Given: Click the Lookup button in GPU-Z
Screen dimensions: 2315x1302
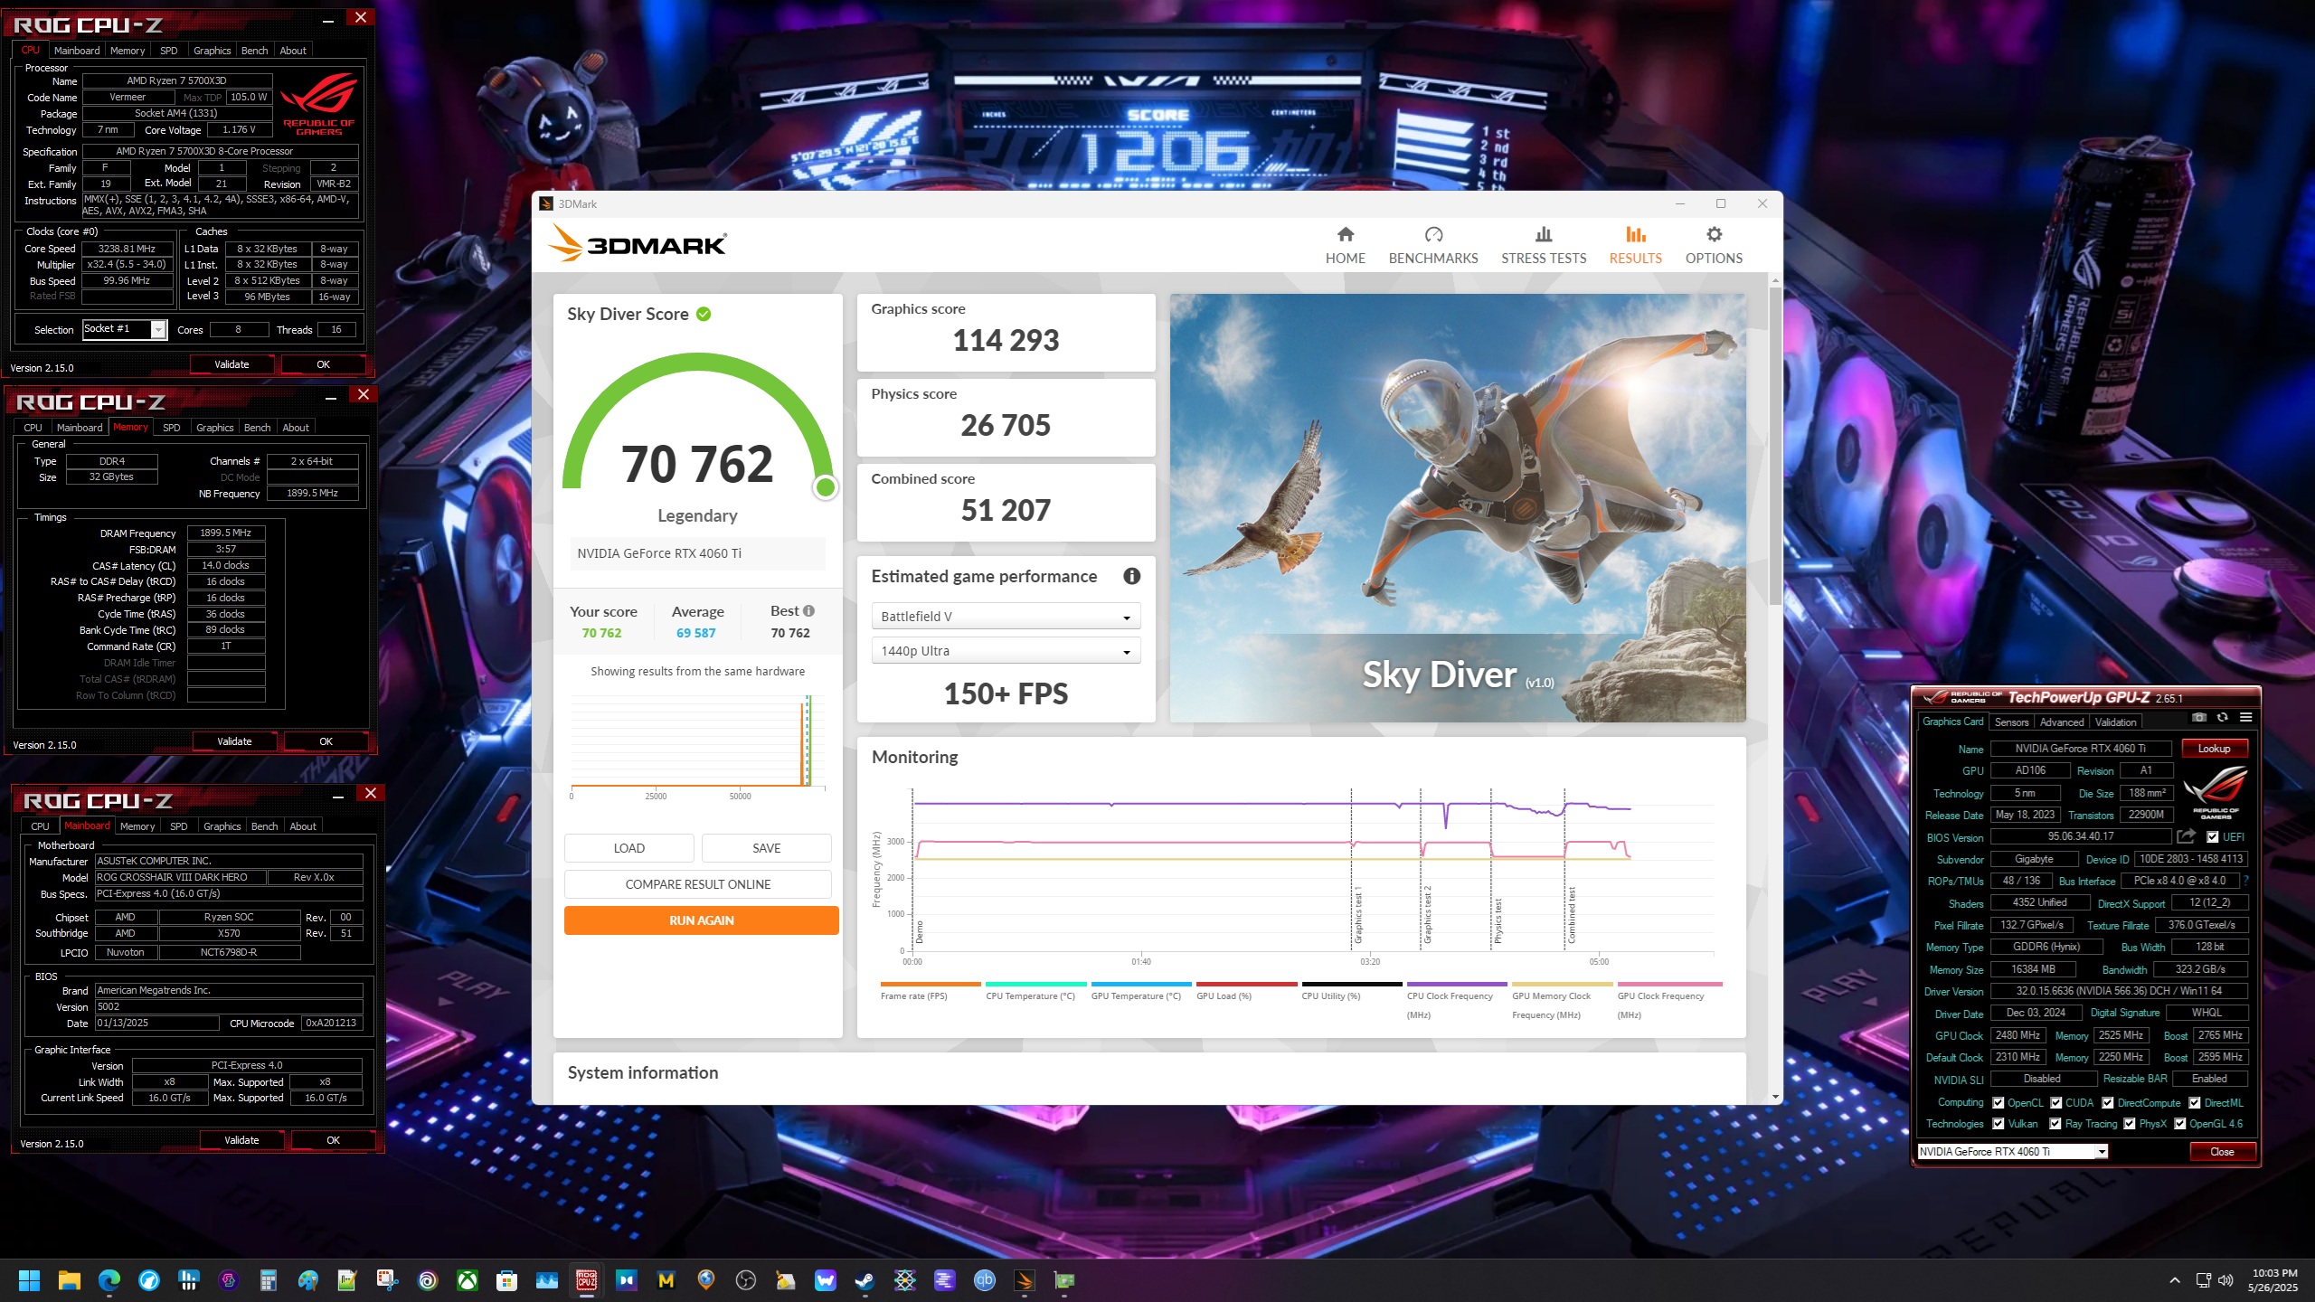Looking at the screenshot, I should [2214, 749].
